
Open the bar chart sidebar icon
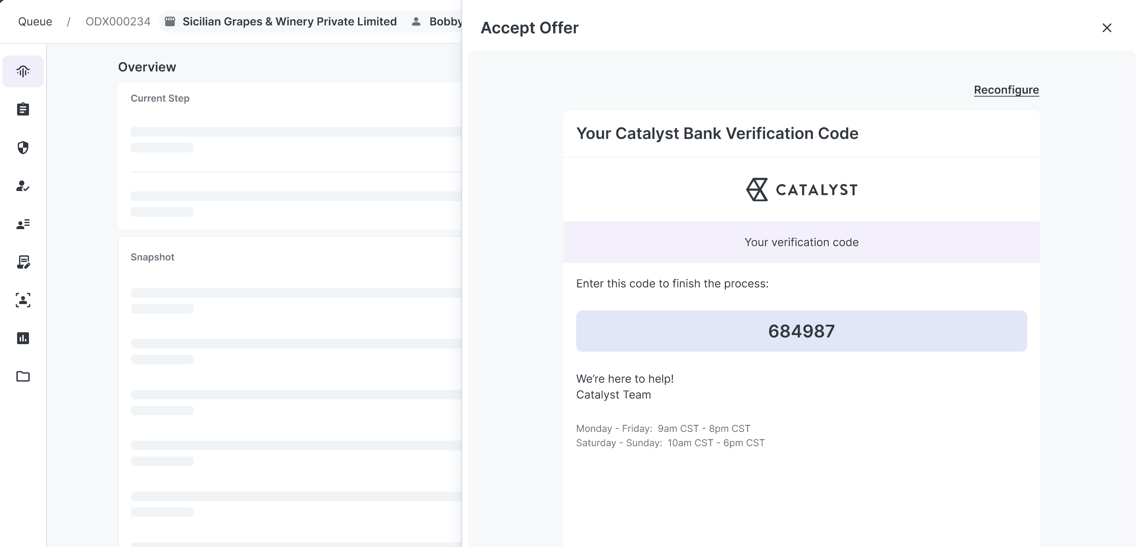point(23,338)
